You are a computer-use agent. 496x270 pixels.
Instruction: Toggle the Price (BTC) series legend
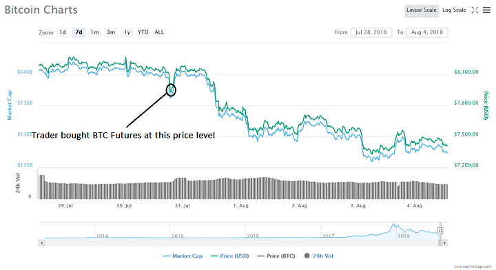tap(276, 256)
